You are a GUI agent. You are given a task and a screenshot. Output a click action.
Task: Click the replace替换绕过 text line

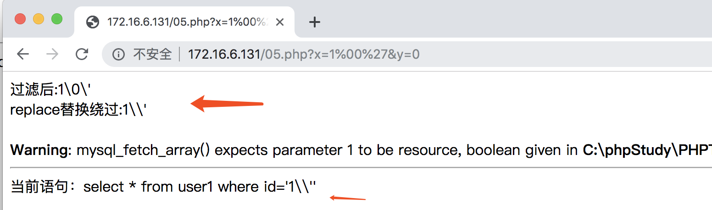tap(78, 111)
